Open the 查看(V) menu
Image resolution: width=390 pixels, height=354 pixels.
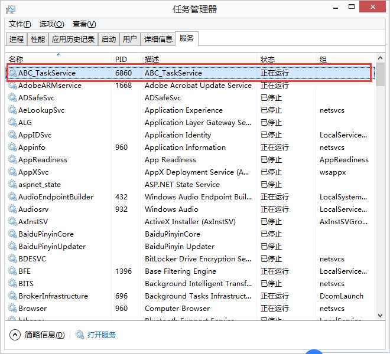[x=84, y=24]
